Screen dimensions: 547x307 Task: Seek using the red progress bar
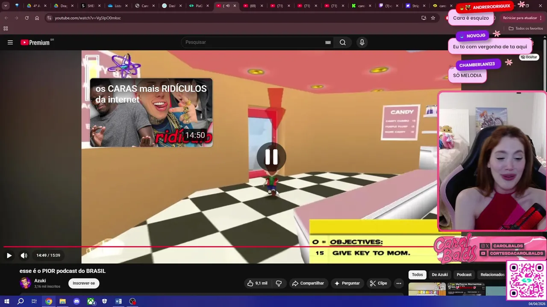click(218, 247)
